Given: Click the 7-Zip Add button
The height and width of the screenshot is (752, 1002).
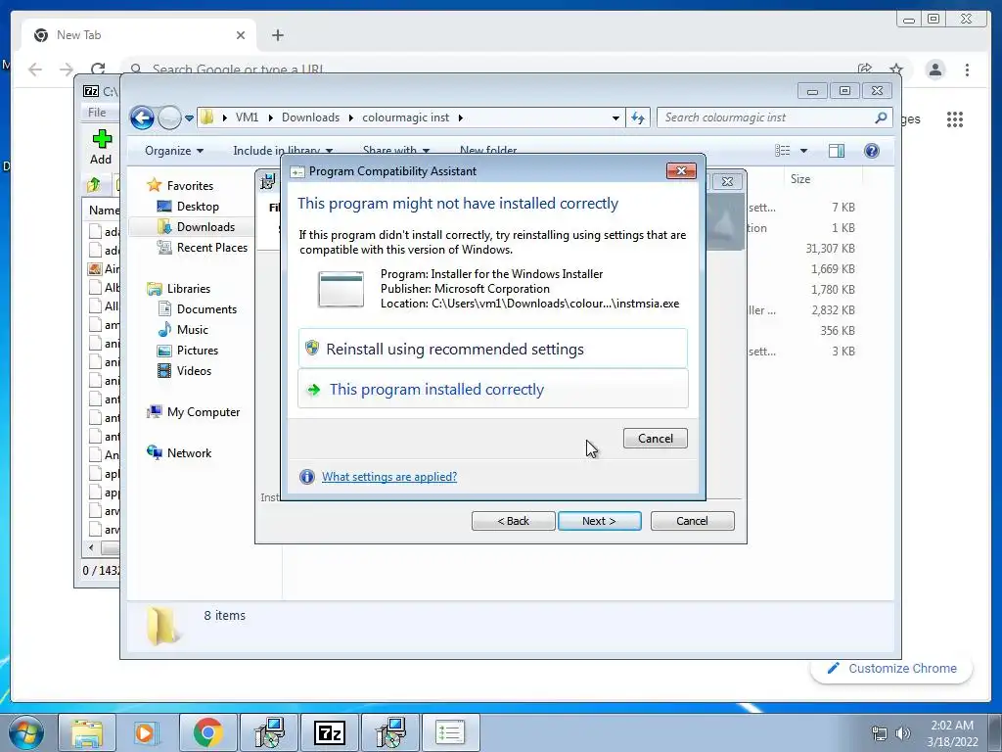Looking at the screenshot, I should 101,148.
